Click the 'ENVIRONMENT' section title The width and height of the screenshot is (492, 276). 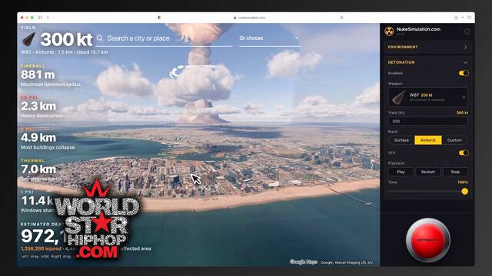pyautogui.click(x=403, y=47)
